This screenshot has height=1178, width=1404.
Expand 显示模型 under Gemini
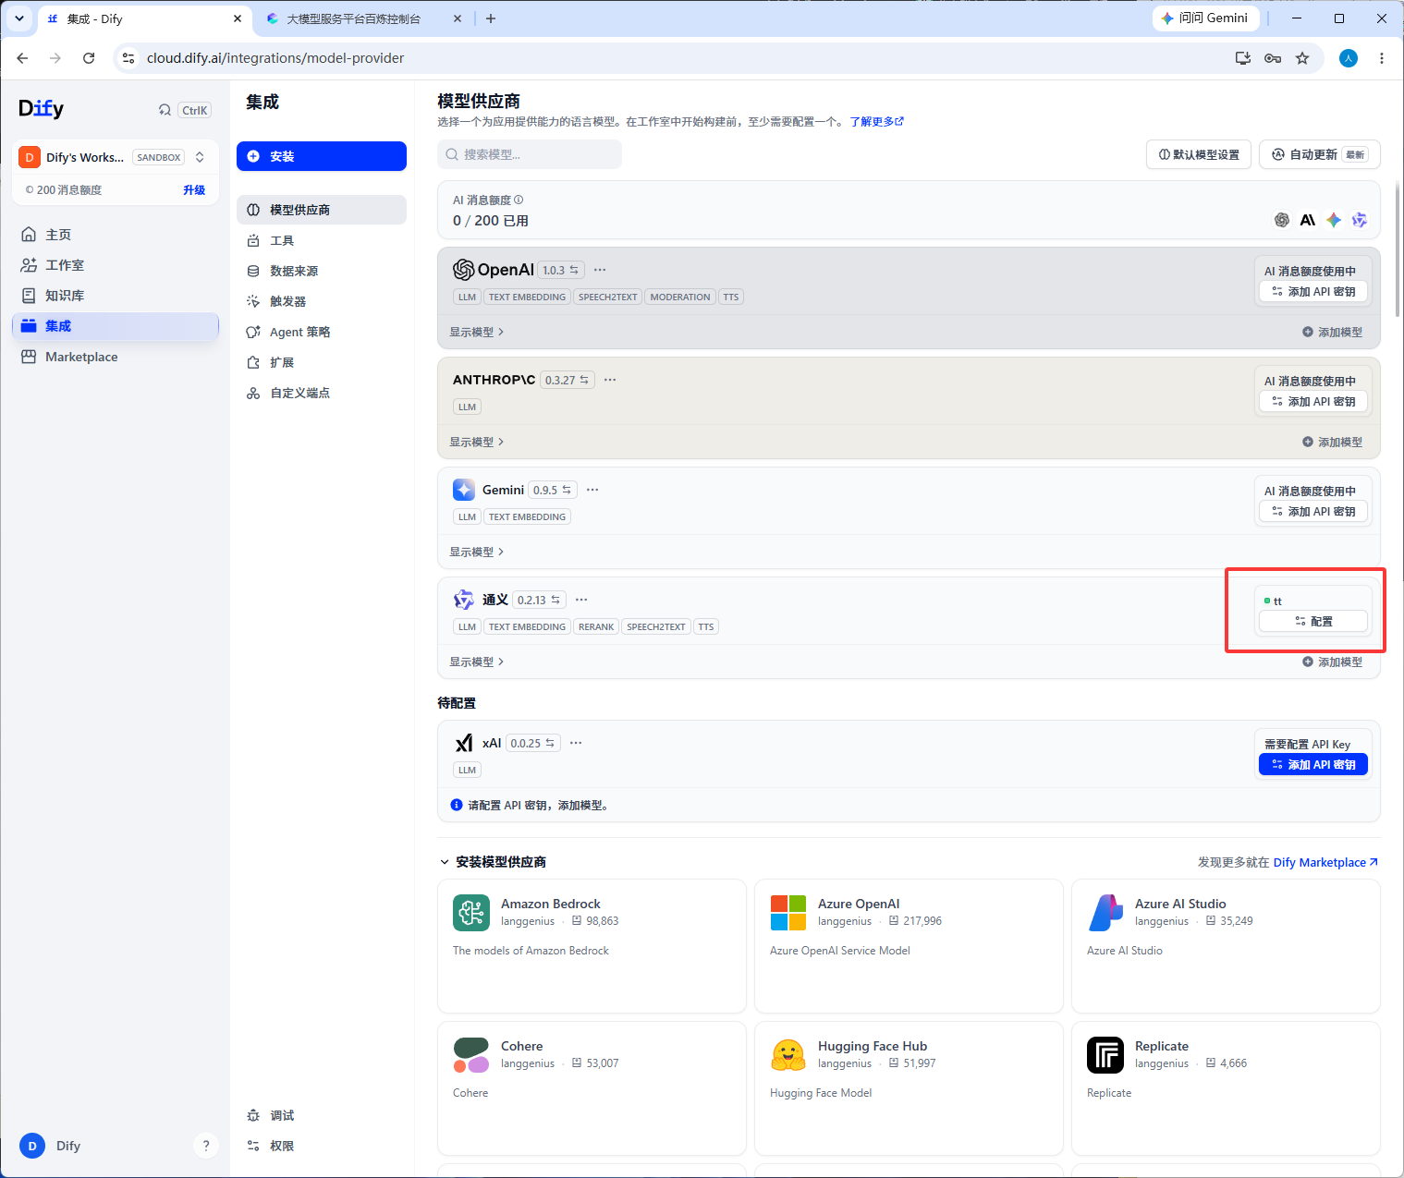(x=477, y=553)
